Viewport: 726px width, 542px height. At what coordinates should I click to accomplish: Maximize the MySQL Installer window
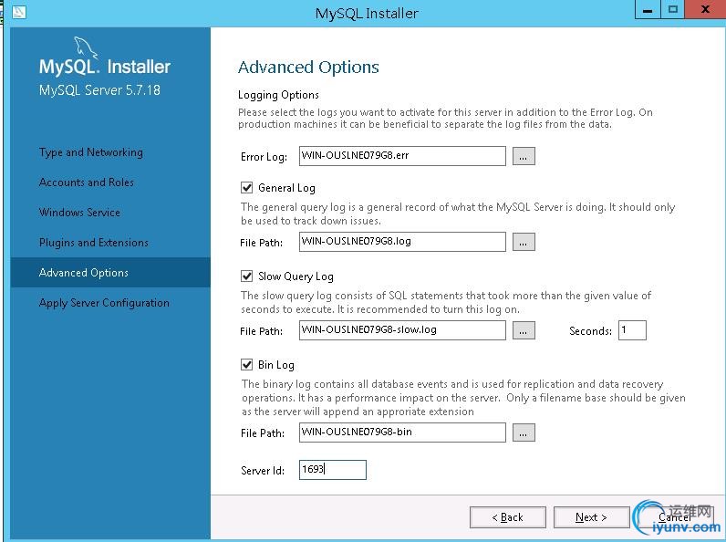click(673, 10)
